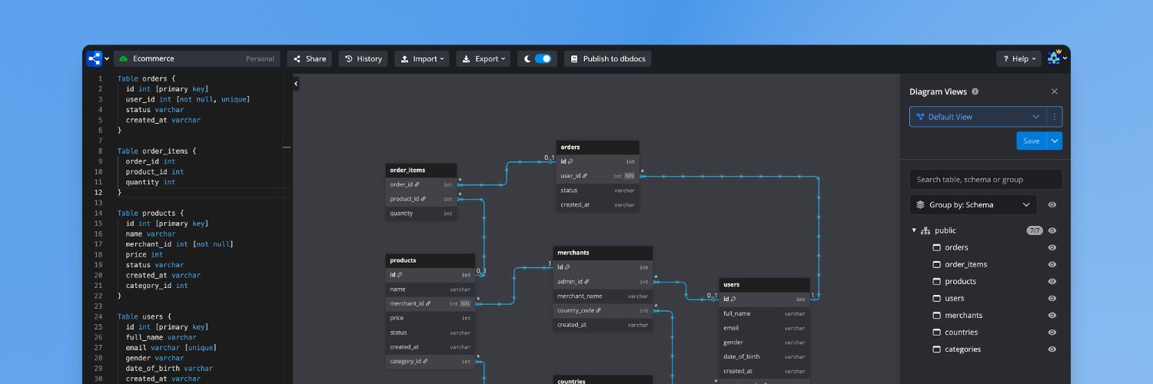
Task: Select product_id row in order_items table
Action: point(421,199)
